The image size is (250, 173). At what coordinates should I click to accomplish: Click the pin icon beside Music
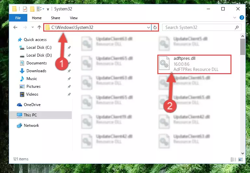tap(69, 79)
